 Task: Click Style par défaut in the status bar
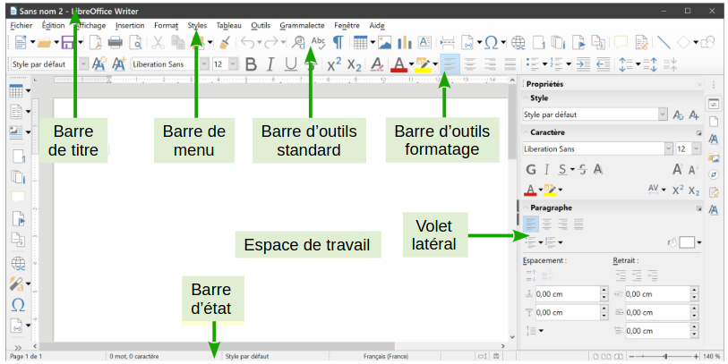(247, 356)
